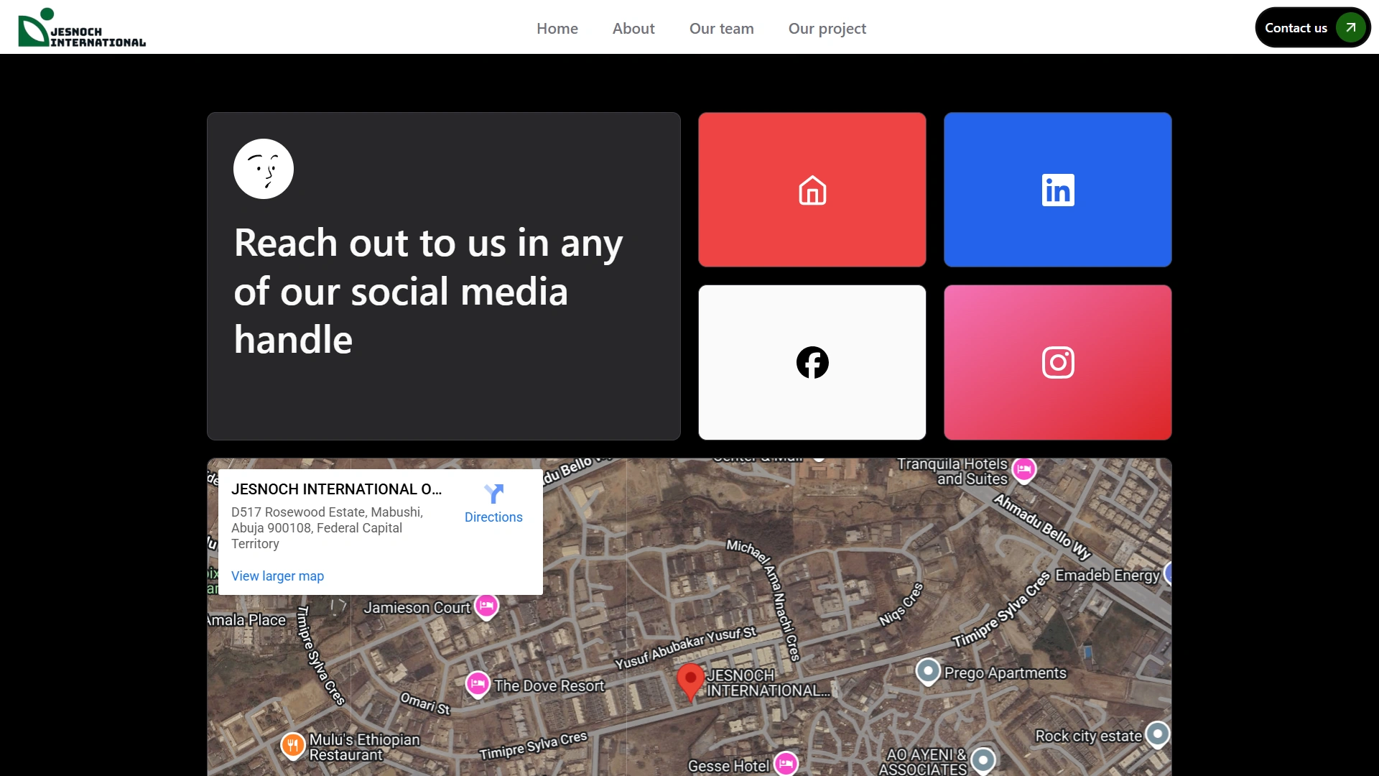Click the round face avatar icon
The image size is (1379, 776).
tap(264, 169)
